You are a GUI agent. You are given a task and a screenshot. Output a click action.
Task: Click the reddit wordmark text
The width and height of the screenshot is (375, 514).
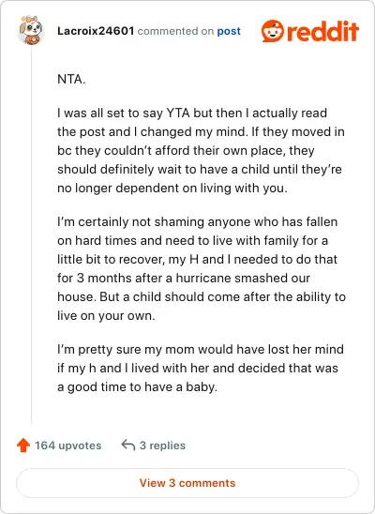pos(322,32)
